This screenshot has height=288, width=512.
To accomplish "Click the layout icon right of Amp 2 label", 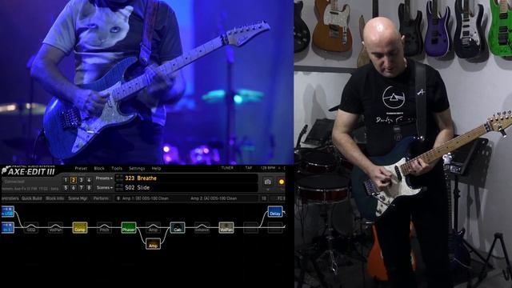I will click(x=263, y=198).
